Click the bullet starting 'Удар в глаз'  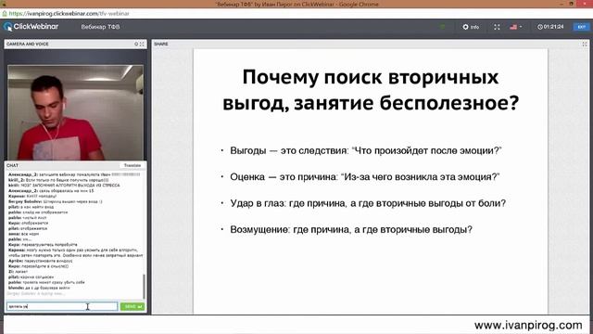click(368, 203)
